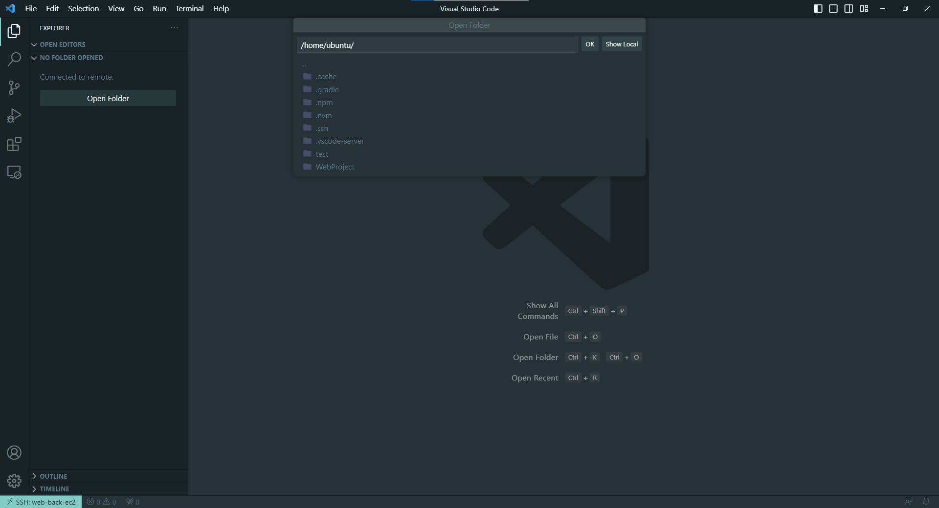Open the Run and Debug view icon
Screen dimensions: 939x508
click(14, 116)
